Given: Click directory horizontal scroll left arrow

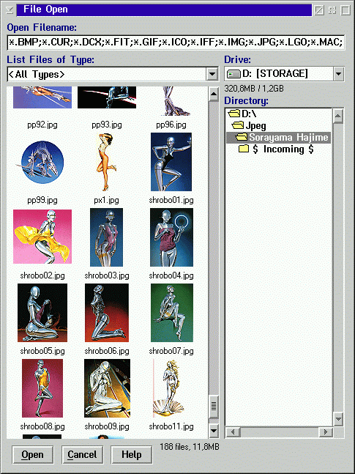Looking at the screenshot, I should [233, 432].
